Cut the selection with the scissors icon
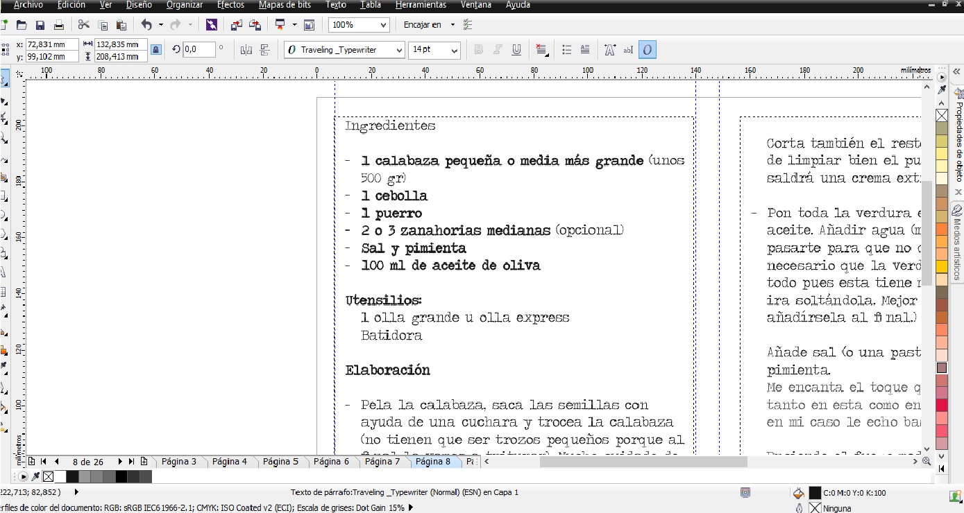964x513 pixels. click(84, 25)
